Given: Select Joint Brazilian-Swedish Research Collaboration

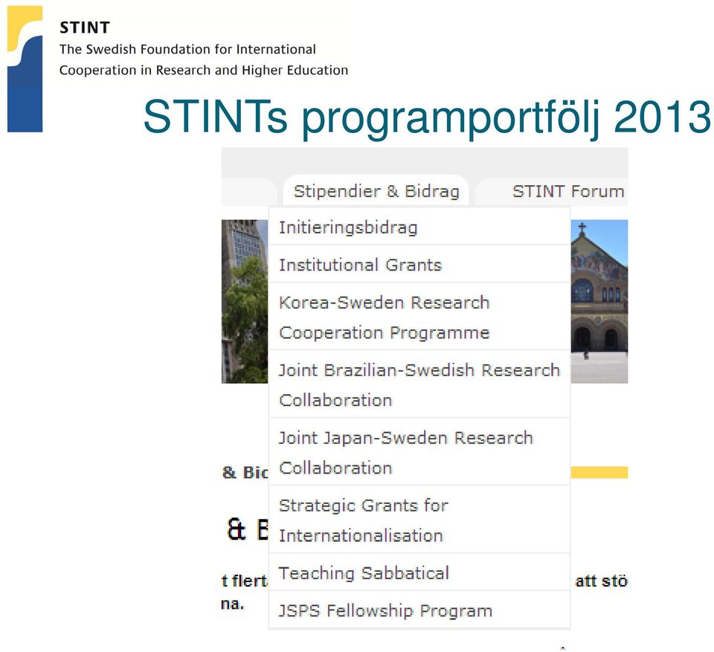Looking at the screenshot, I should click(419, 385).
